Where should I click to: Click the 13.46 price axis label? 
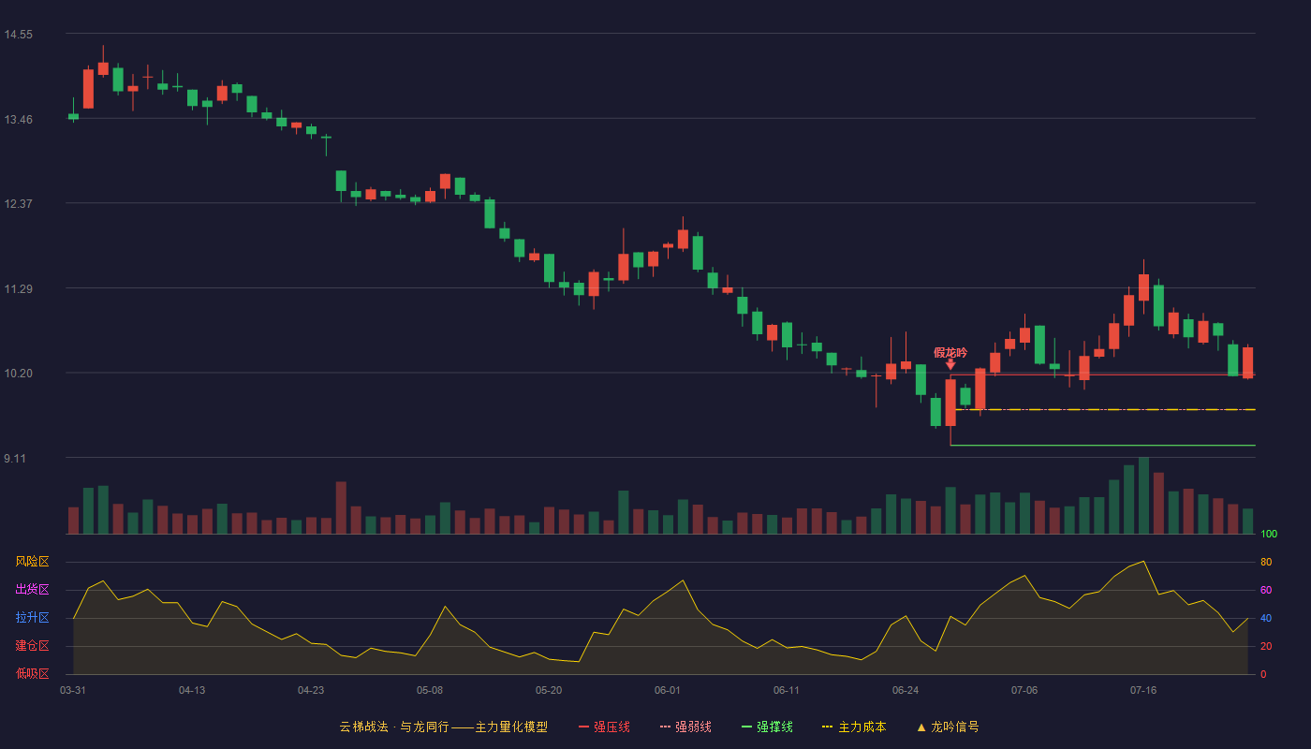tap(18, 119)
